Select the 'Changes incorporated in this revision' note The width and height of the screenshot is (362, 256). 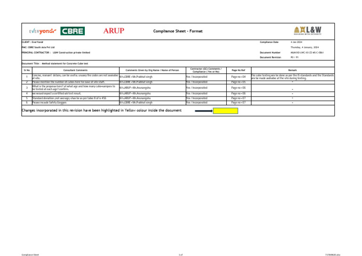coord(102,110)
